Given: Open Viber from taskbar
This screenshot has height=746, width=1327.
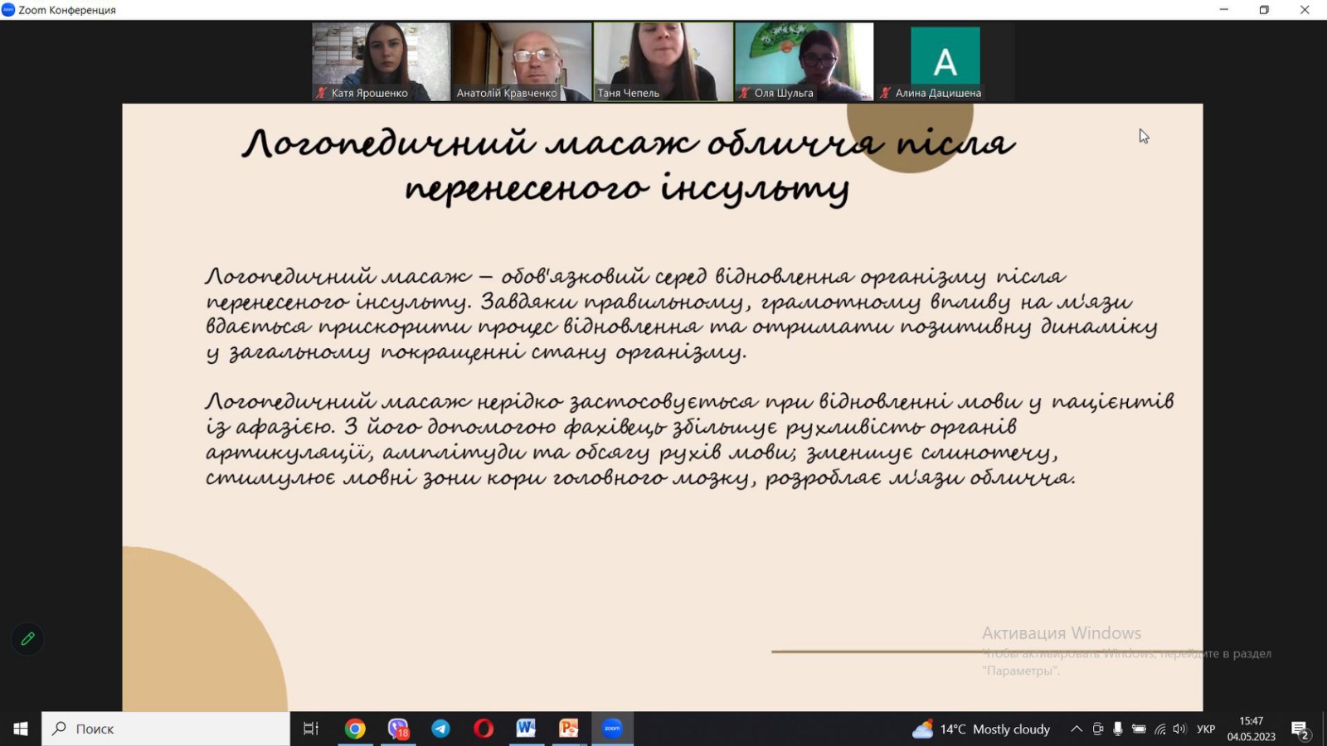Looking at the screenshot, I should [398, 729].
